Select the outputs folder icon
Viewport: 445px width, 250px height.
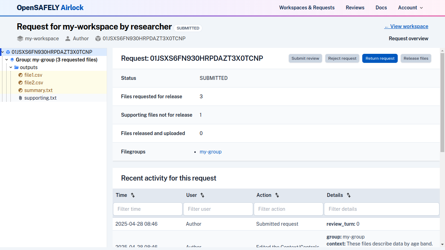pyautogui.click(x=16, y=67)
